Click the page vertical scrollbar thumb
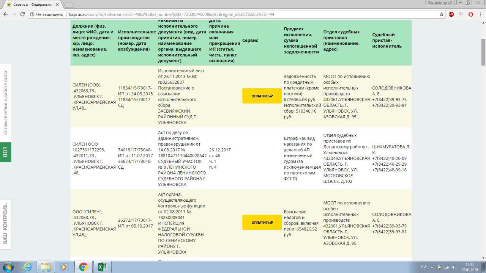Image resolution: width=486 pixels, height=273 pixels. [x=483, y=52]
